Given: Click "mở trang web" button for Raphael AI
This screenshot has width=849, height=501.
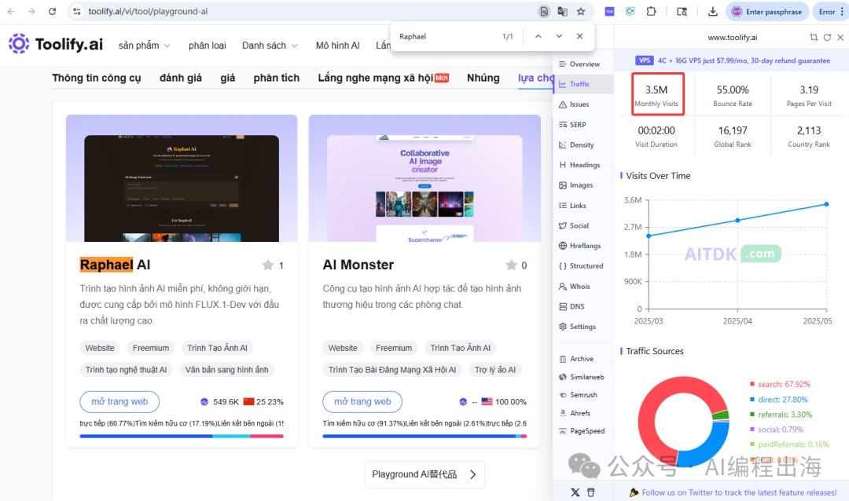Looking at the screenshot, I should click(119, 401).
